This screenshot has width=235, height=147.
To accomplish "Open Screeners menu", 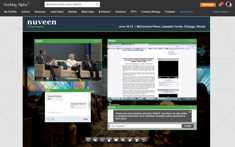I will tap(40, 12).
